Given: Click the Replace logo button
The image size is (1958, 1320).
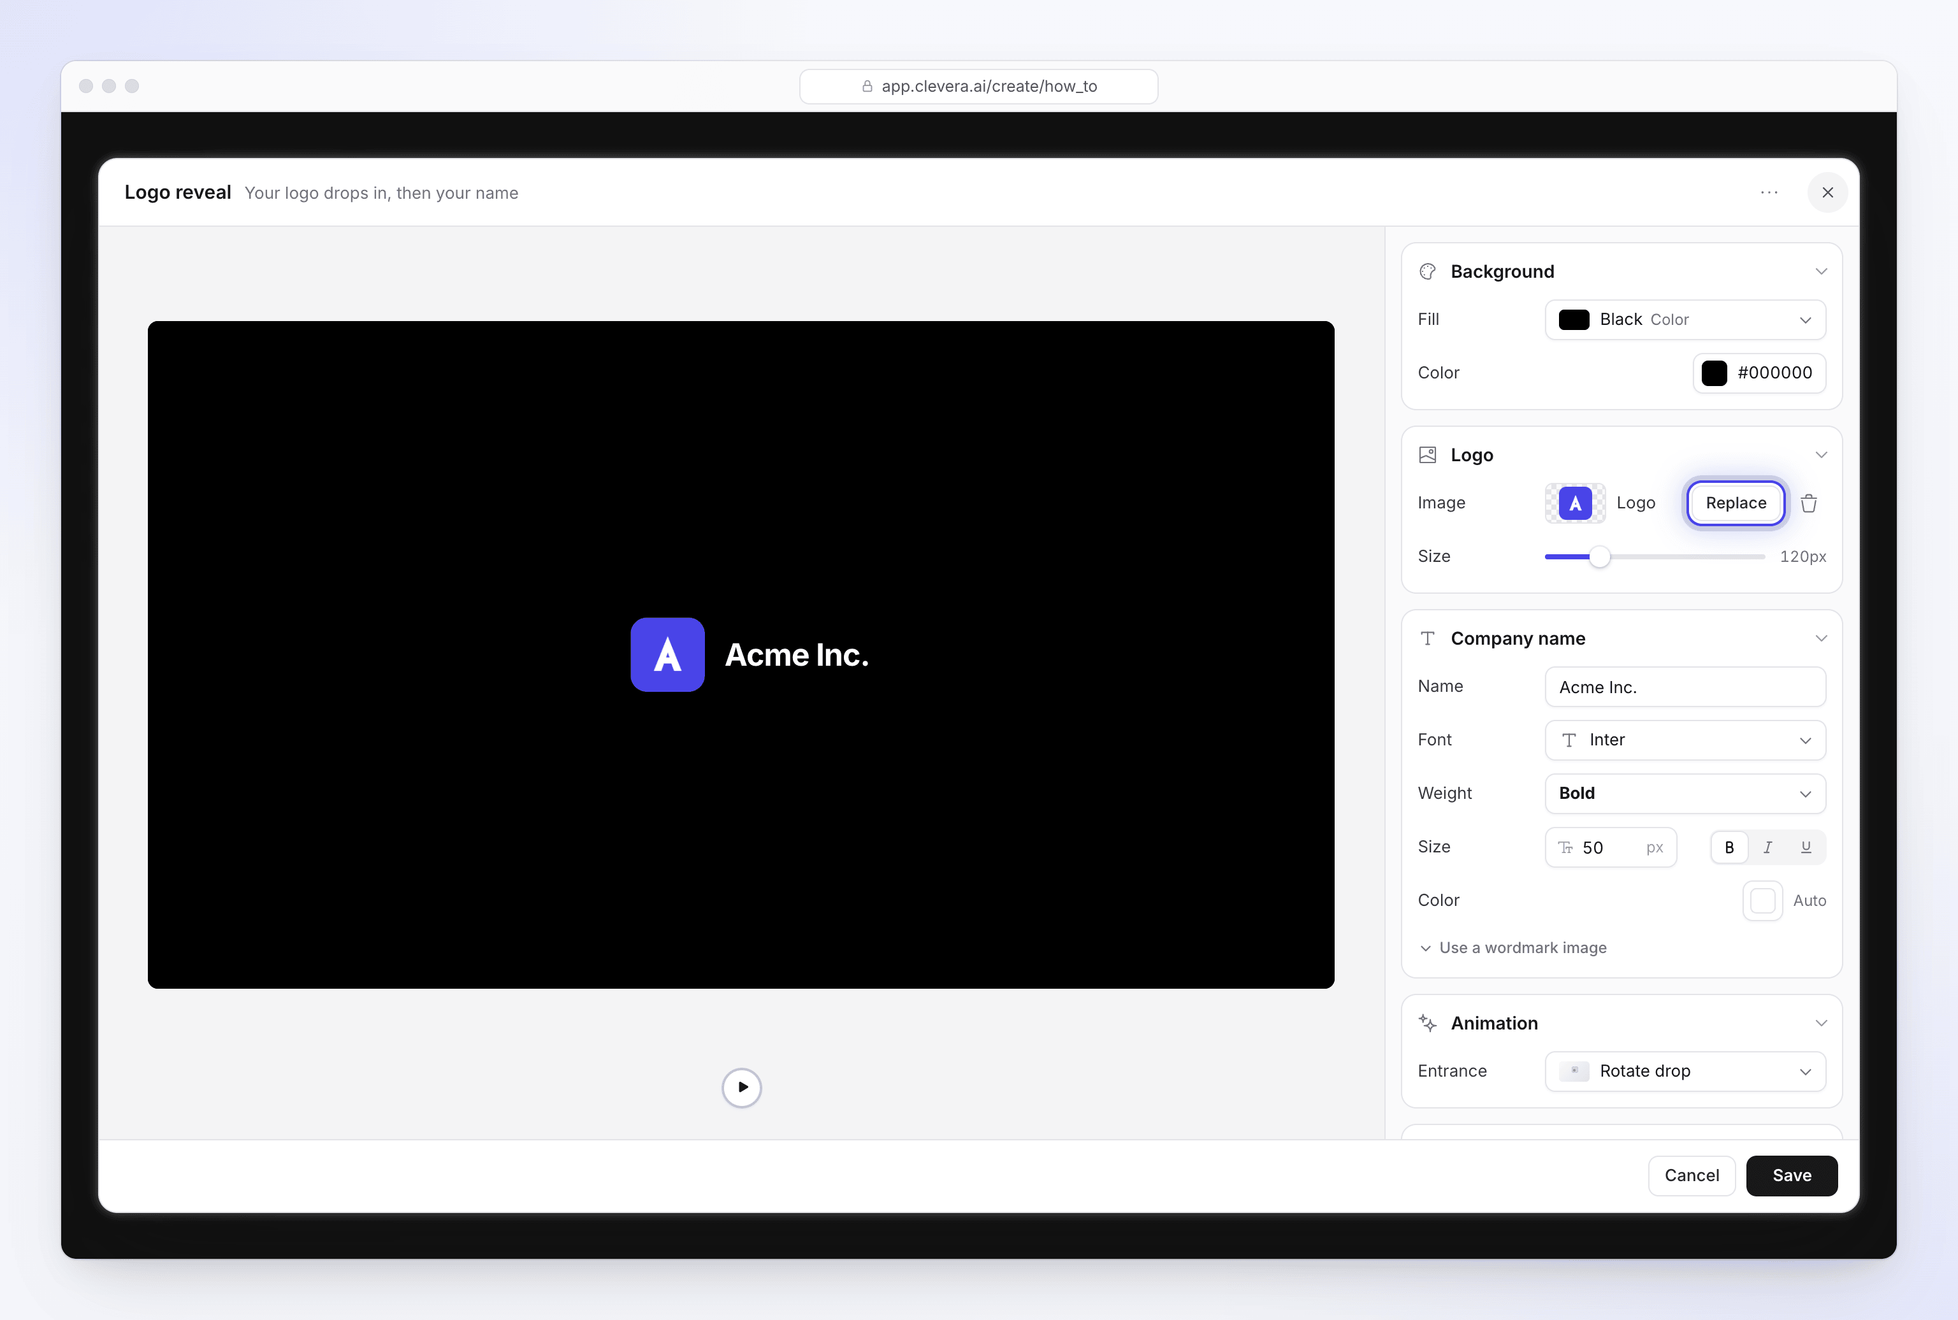Looking at the screenshot, I should pos(1736,503).
